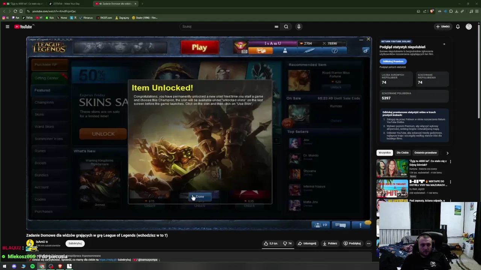Focus the Szukaj search field
The height and width of the screenshot is (270, 481).
pos(227,27)
